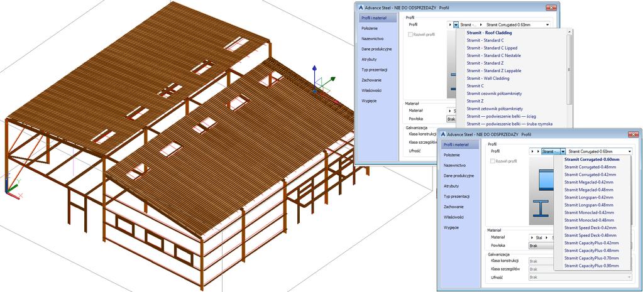Open Położenie tab in front dialog
The height and width of the screenshot is (292, 643).
tap(451, 155)
